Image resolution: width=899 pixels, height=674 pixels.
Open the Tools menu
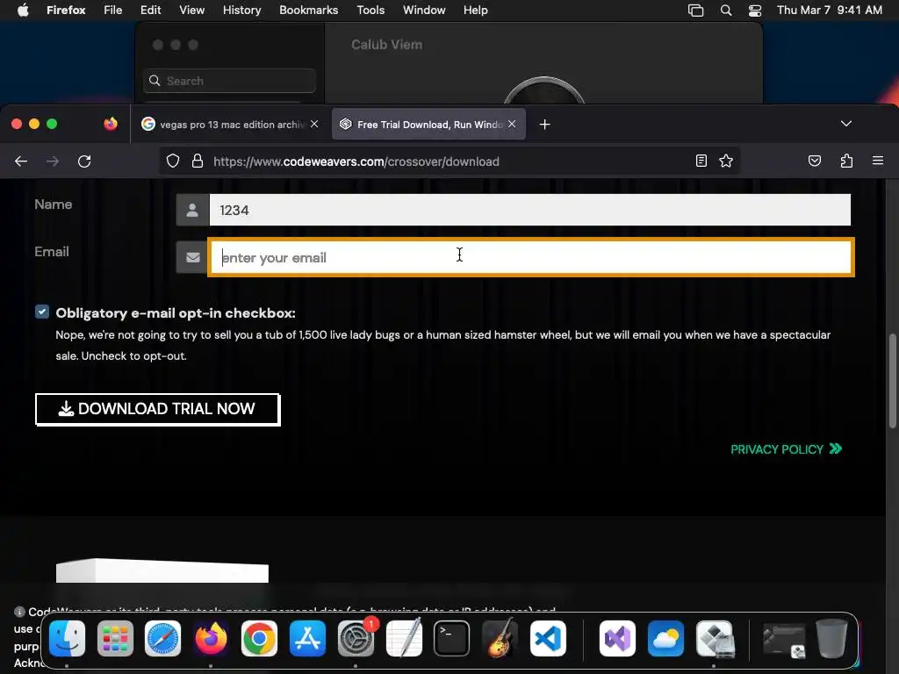pyautogui.click(x=370, y=11)
